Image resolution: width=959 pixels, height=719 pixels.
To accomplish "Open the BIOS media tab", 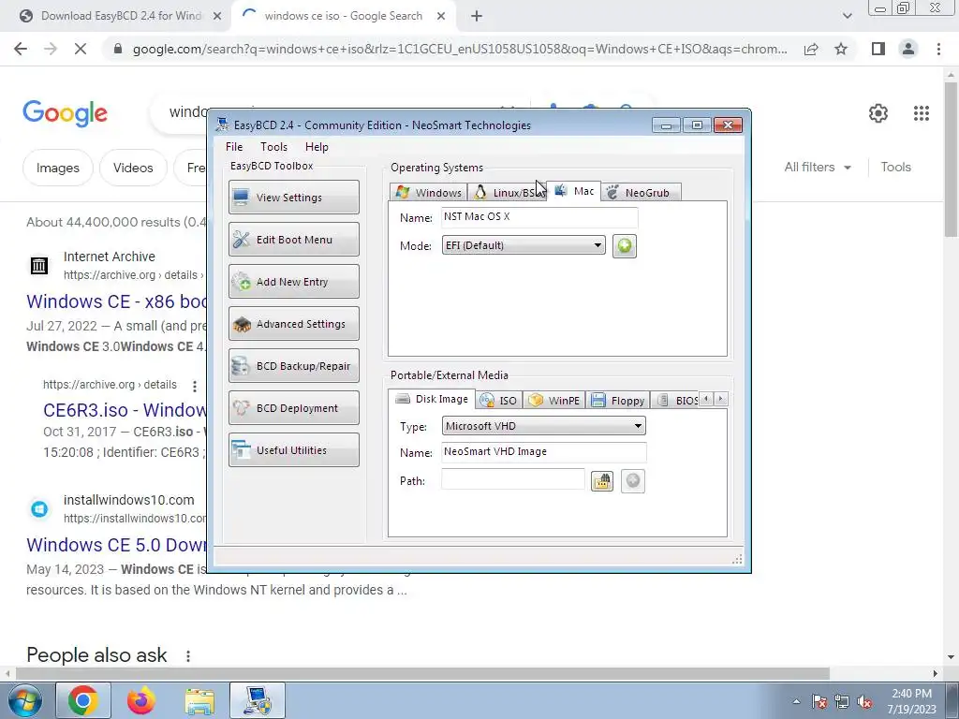I will (x=675, y=401).
